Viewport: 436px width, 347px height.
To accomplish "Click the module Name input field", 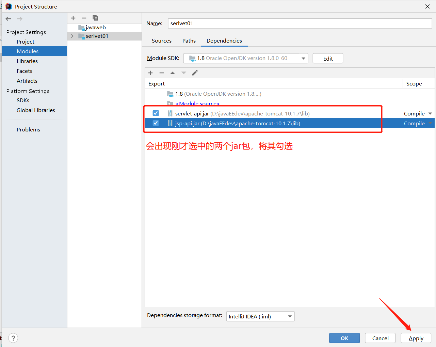I will tap(300, 23).
